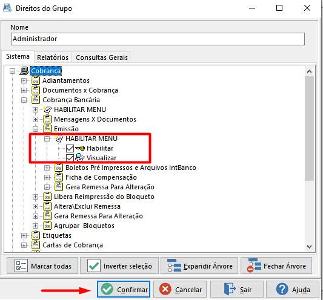Screen dimensions: 323x300
Task: Close the Direitos do Grupo window
Action: coord(307,8)
